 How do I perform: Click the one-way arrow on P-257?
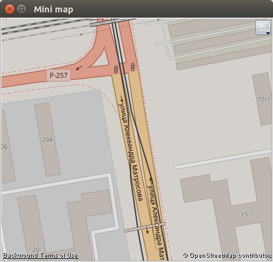[79, 68]
